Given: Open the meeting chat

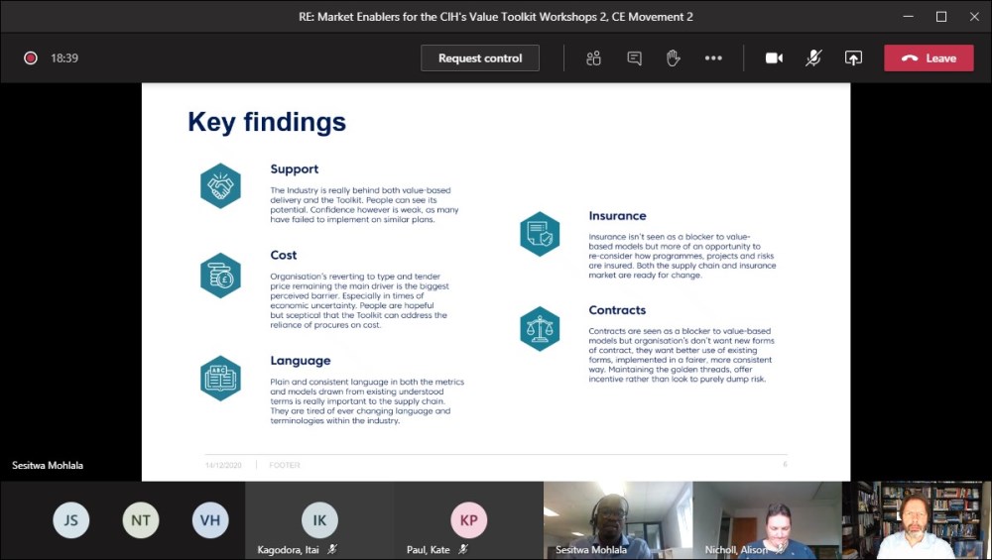Looking at the screenshot, I should pyautogui.click(x=634, y=58).
